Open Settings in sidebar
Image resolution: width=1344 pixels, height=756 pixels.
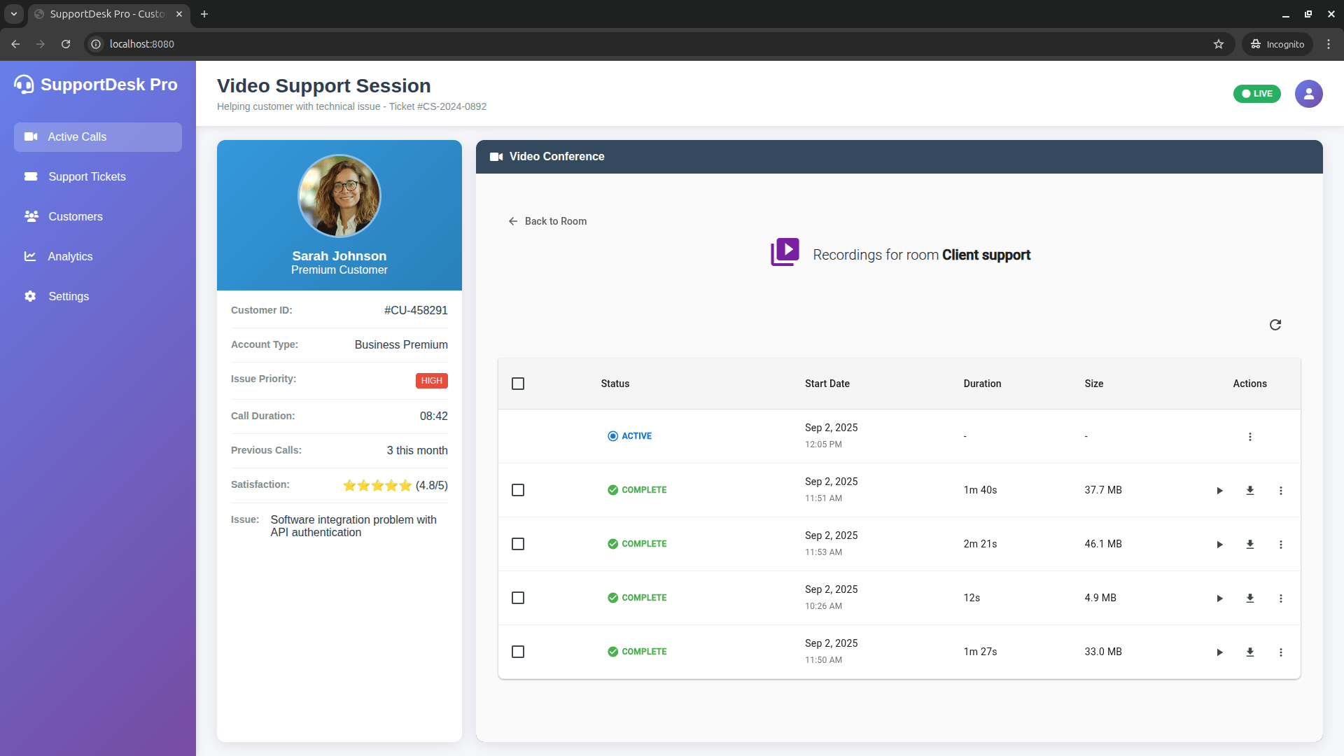(98, 297)
